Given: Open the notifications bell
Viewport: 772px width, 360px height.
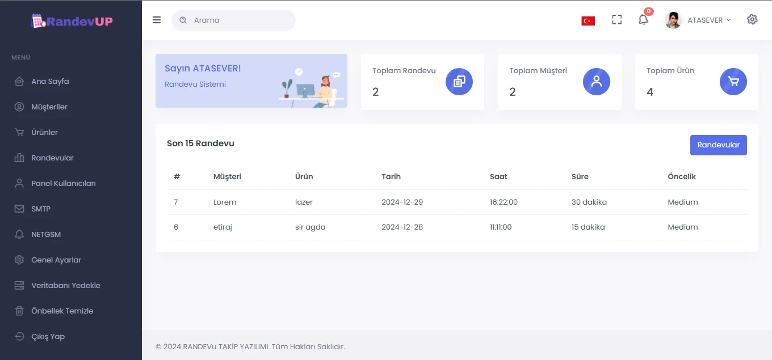Looking at the screenshot, I should point(643,20).
